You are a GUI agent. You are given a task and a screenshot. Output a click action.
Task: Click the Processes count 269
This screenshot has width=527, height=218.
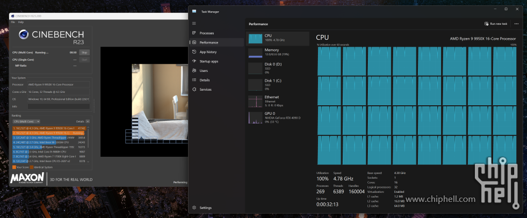pos(321,192)
